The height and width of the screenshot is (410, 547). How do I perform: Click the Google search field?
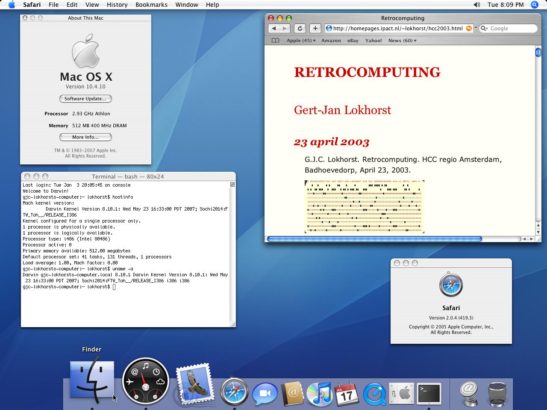click(509, 29)
